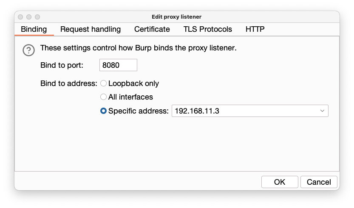The image size is (354, 208).
Task: Go to the Certificate tab
Action: (152, 29)
